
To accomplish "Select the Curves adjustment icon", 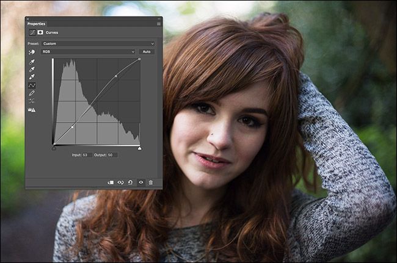I will pos(32,32).
